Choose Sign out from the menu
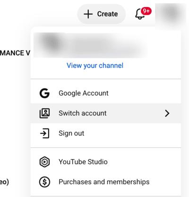The image size is (189, 197). click(106, 133)
